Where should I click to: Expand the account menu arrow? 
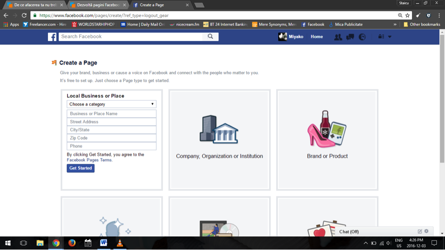point(390,37)
